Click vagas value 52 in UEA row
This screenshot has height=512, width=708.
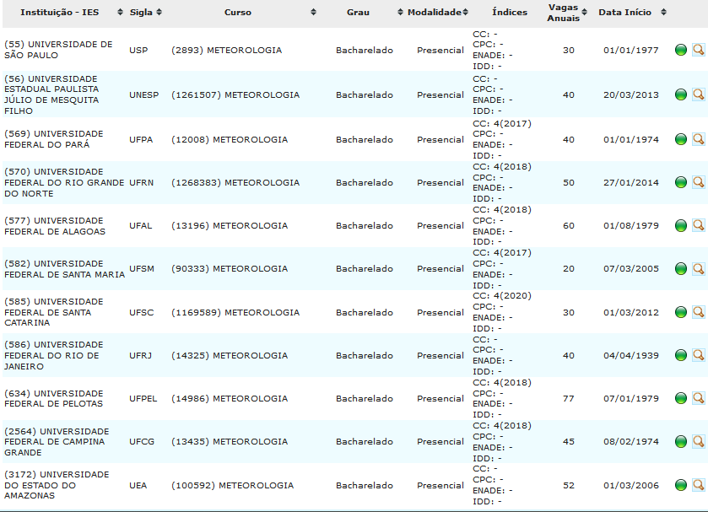coord(569,485)
